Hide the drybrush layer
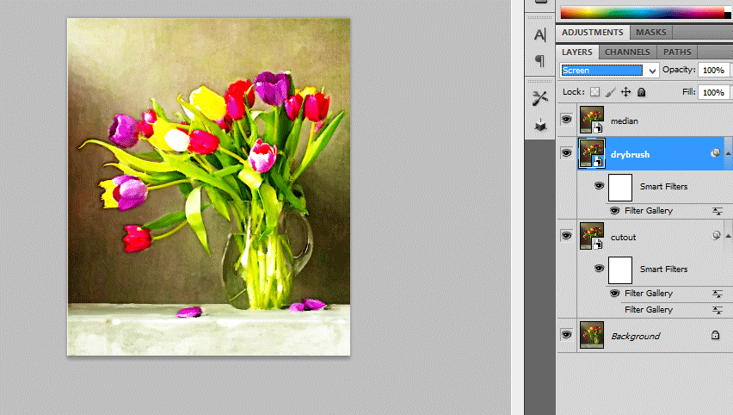The image size is (733, 415). pyautogui.click(x=566, y=153)
